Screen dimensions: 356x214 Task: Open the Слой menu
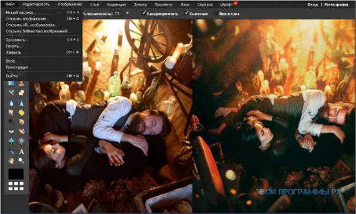click(x=95, y=4)
